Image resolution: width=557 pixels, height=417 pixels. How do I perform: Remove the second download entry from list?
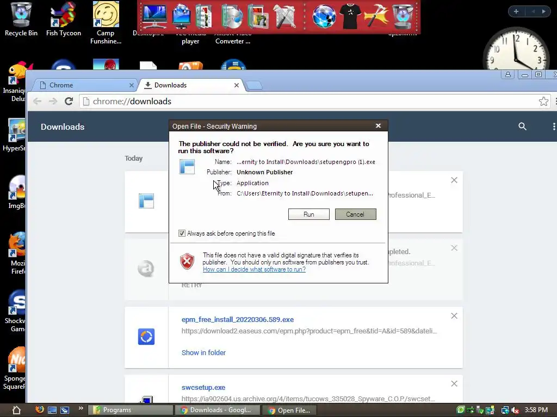tap(454, 248)
